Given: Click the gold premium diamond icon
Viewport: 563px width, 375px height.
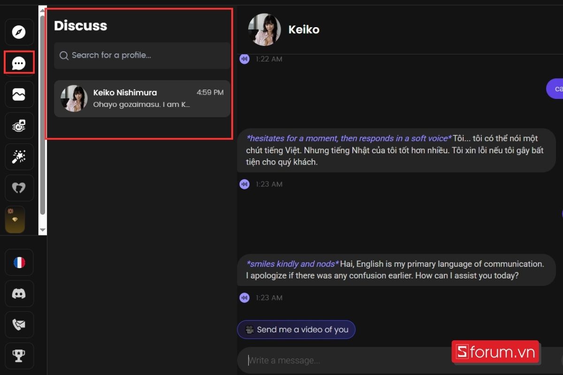Looking at the screenshot, I should coord(15,219).
